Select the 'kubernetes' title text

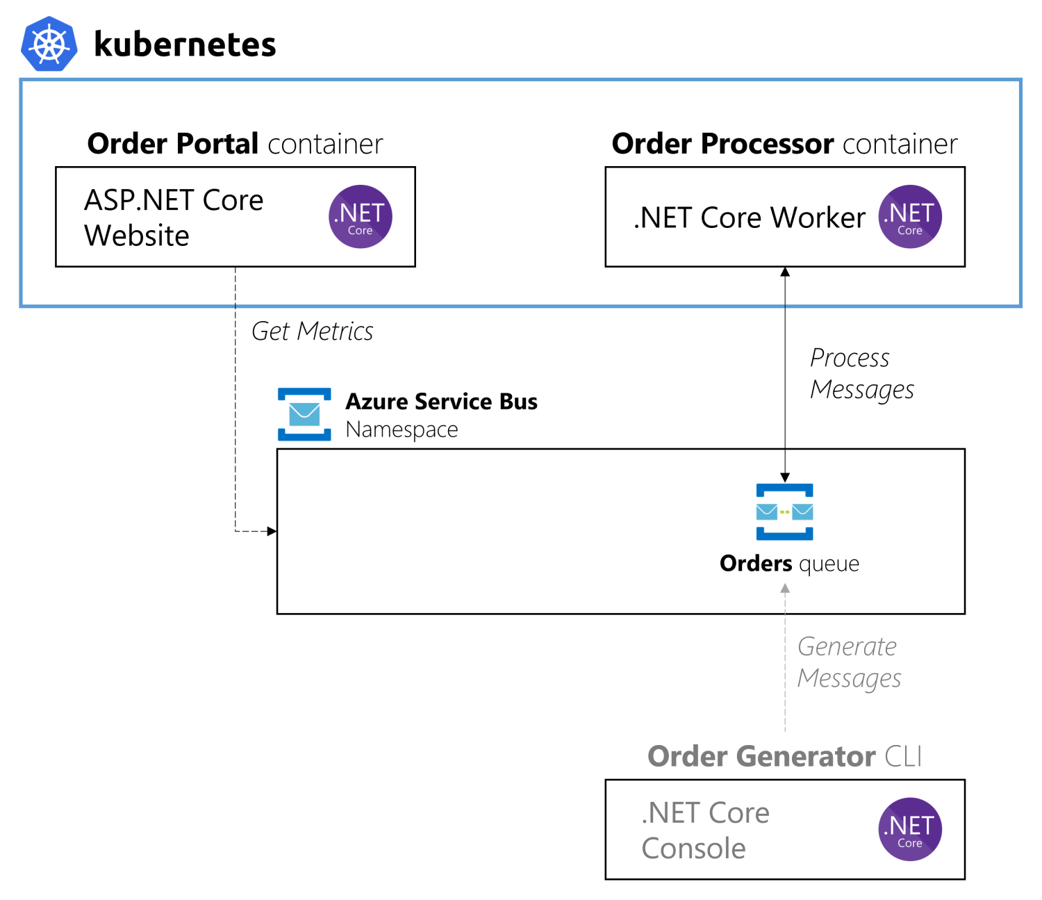point(185,44)
